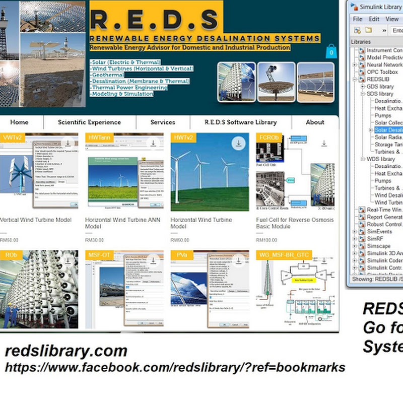Open the ROb reverse osmosis plant image
This screenshot has height=403, width=403.
coord(39,289)
